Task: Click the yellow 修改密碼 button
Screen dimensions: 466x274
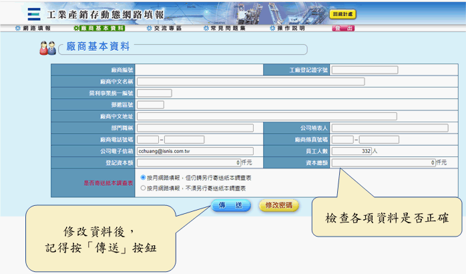Action: (x=278, y=205)
